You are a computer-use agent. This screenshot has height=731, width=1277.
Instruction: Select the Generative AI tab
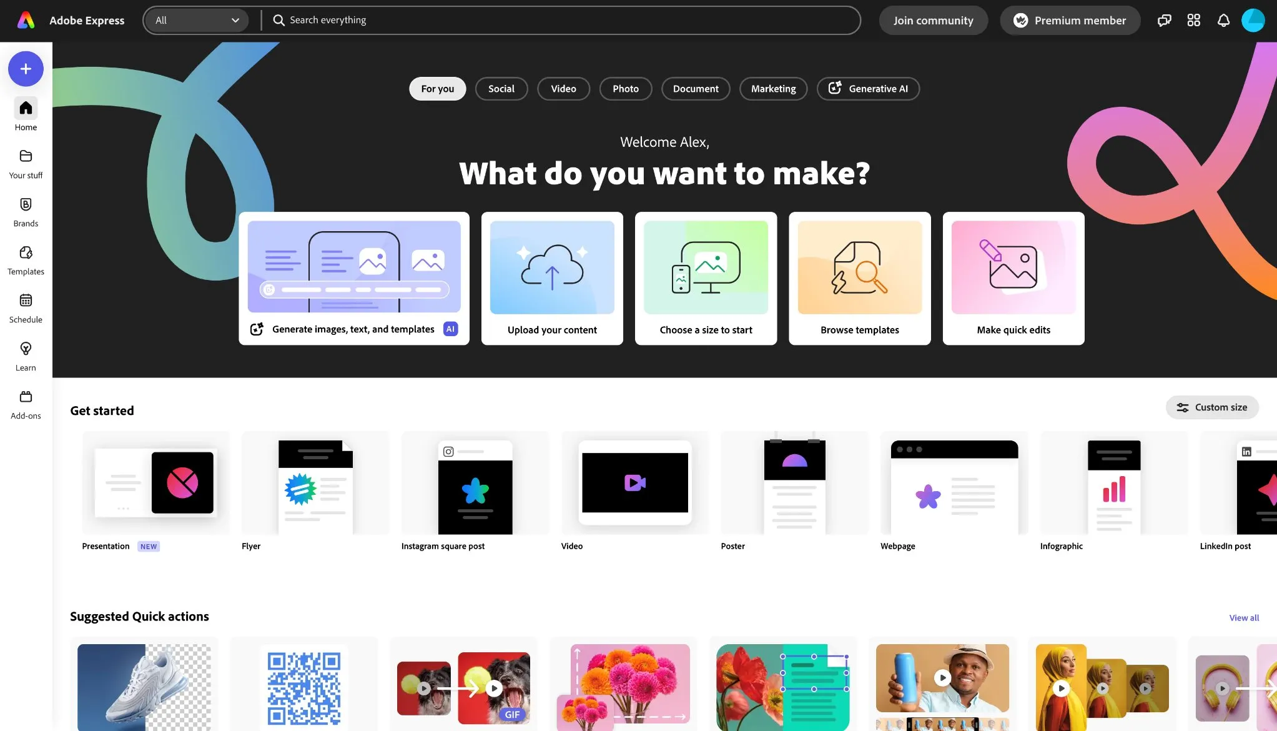(868, 89)
